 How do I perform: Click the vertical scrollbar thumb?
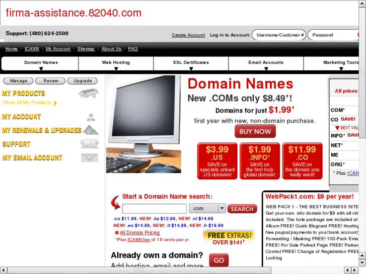point(362,73)
